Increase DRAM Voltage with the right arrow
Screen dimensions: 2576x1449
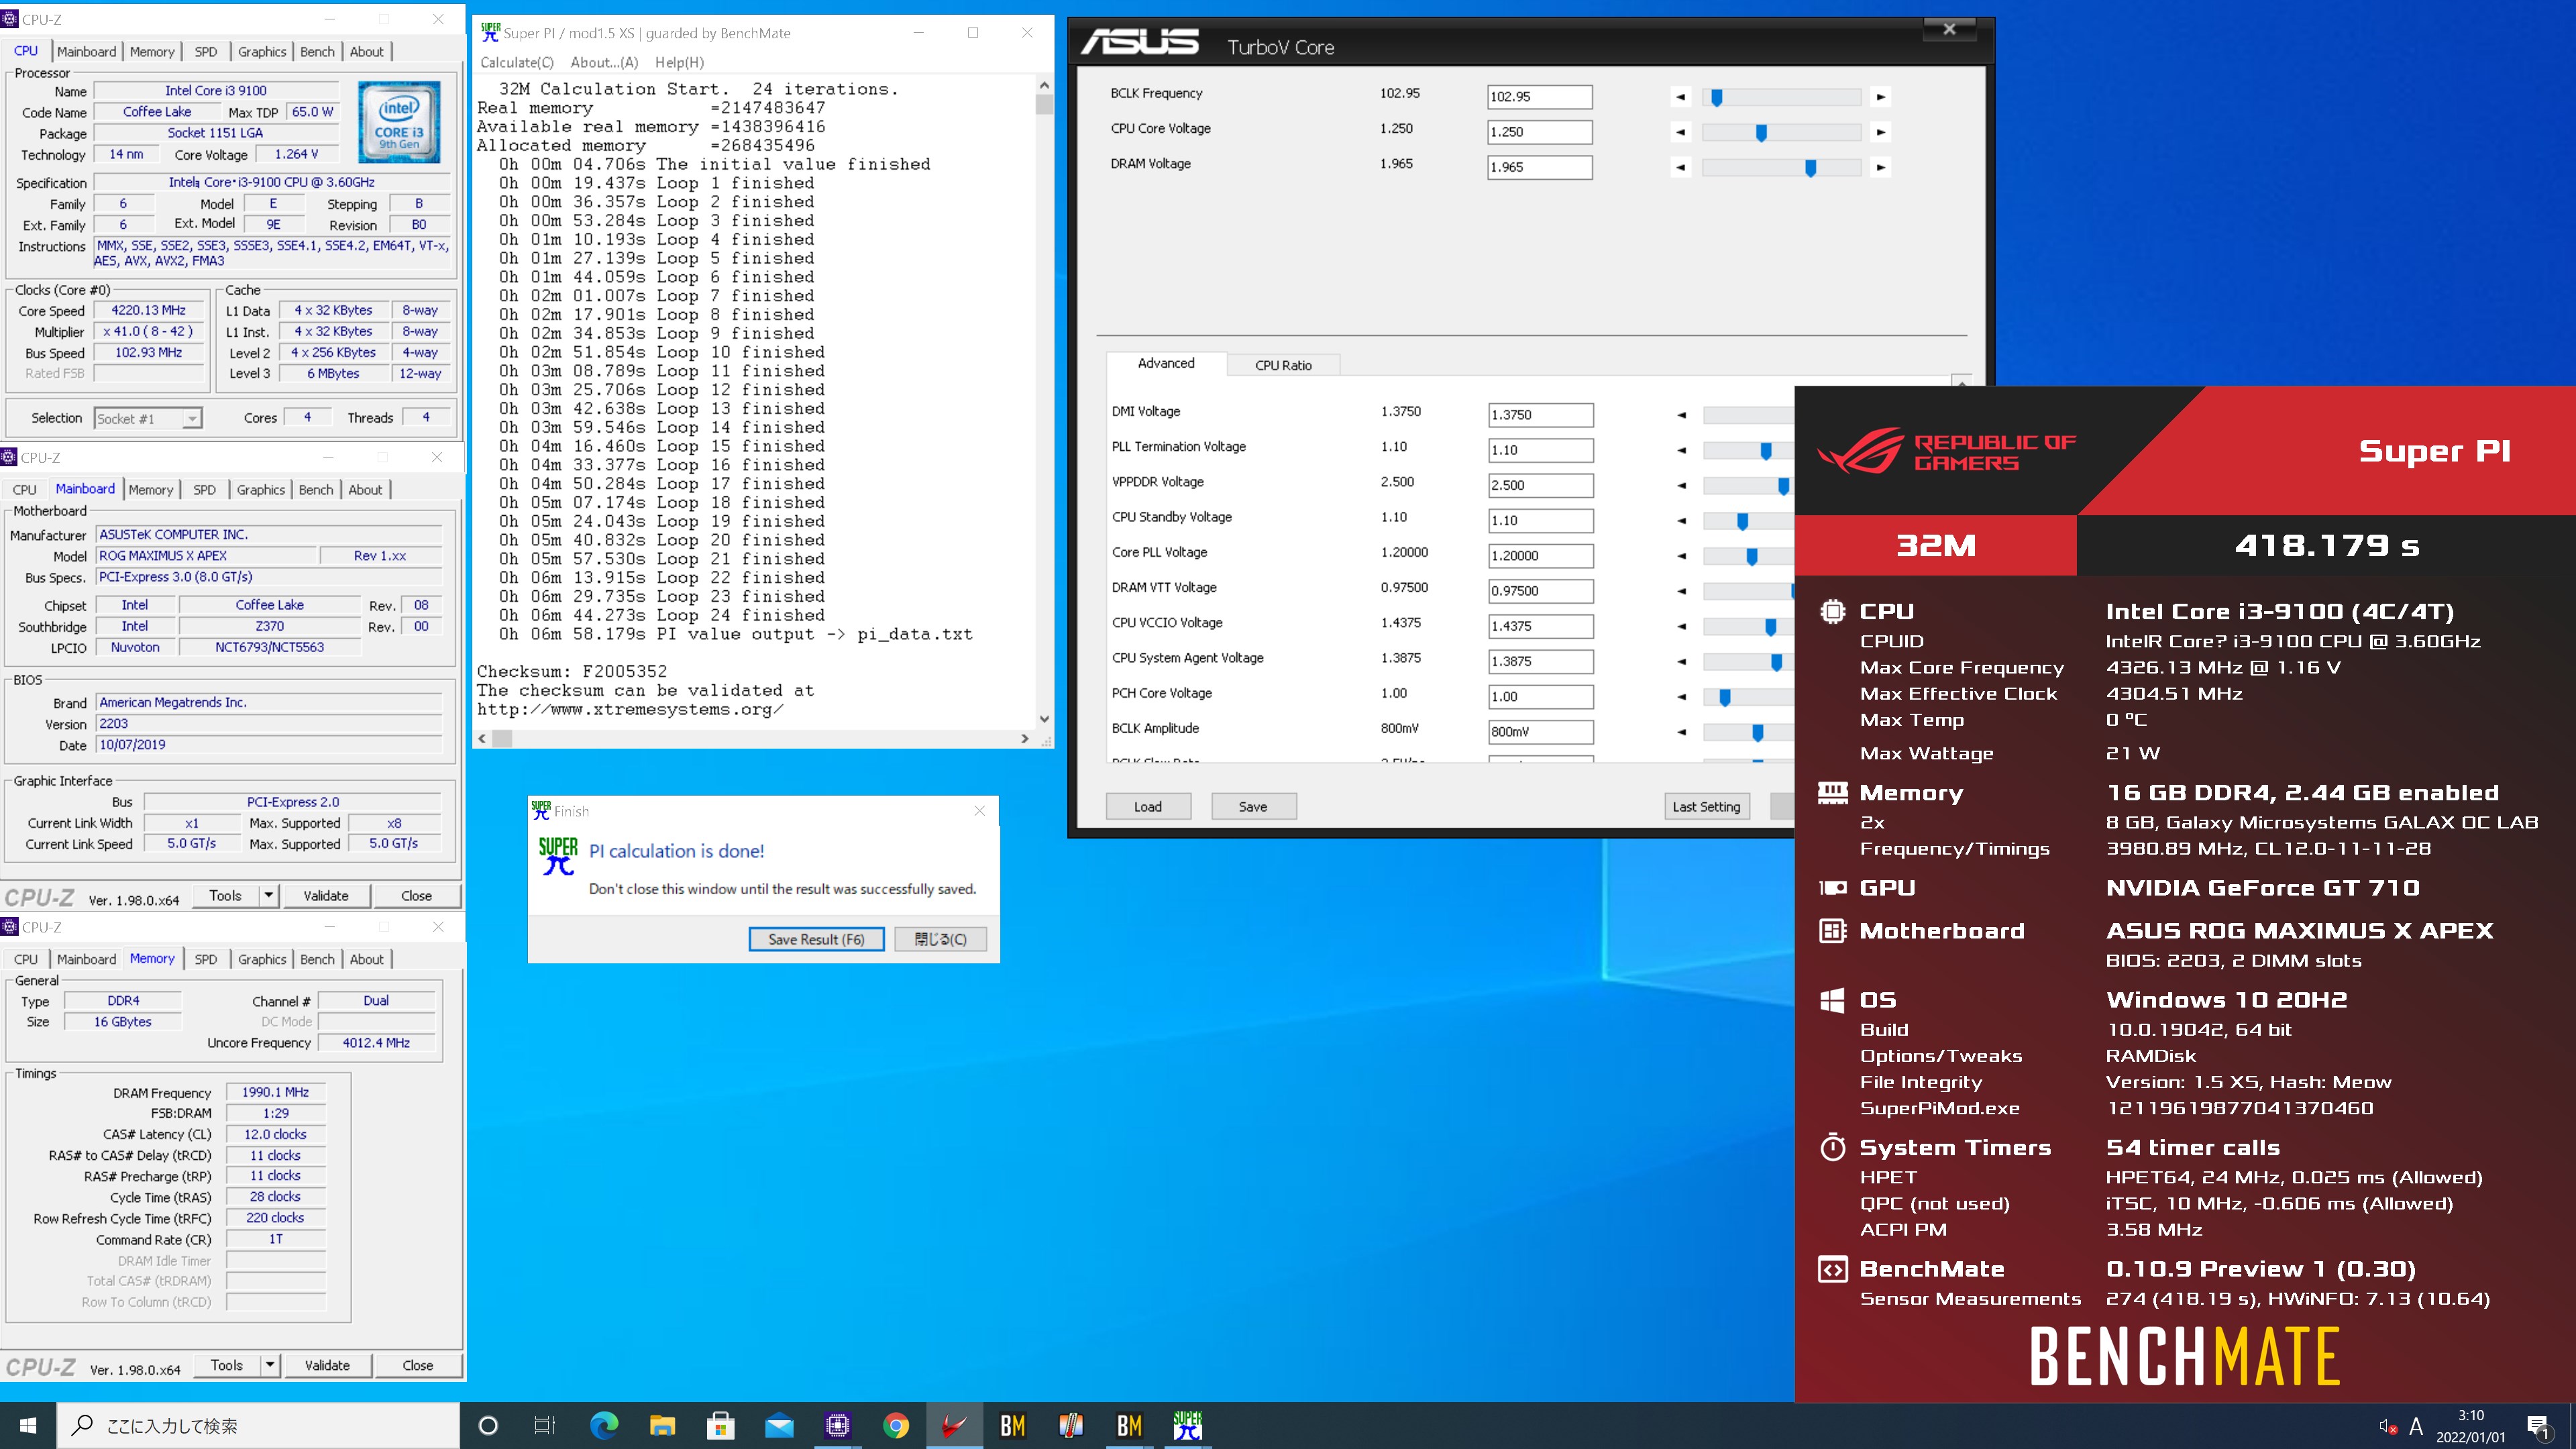(1881, 167)
